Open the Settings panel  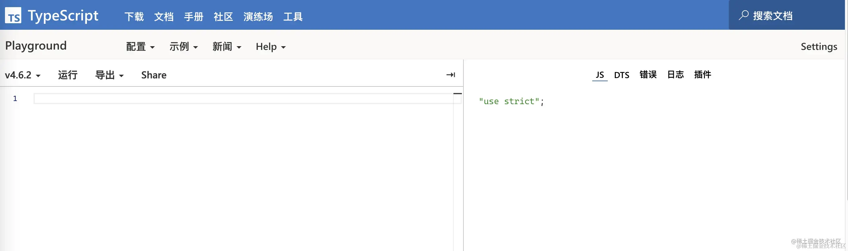[819, 47]
